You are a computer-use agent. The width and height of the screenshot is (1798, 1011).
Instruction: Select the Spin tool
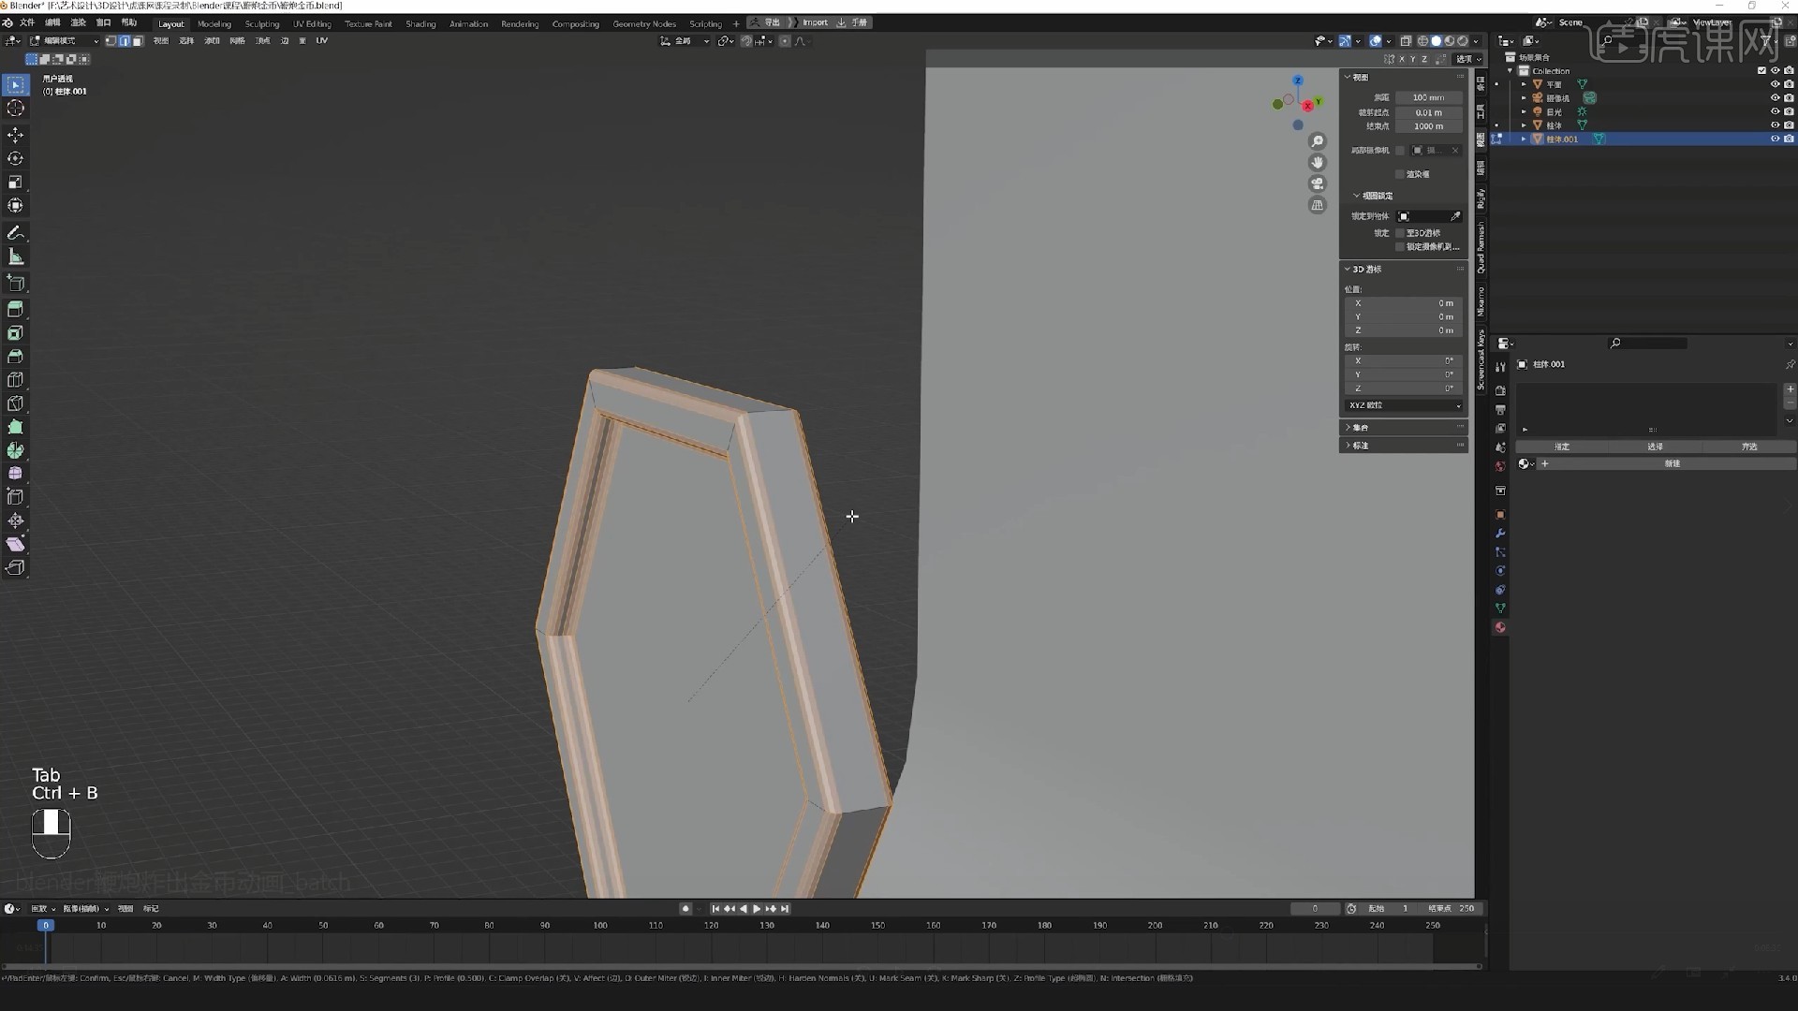(16, 449)
